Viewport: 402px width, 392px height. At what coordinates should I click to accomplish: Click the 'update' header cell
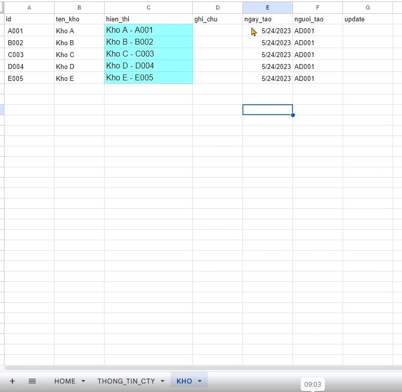[x=368, y=19]
